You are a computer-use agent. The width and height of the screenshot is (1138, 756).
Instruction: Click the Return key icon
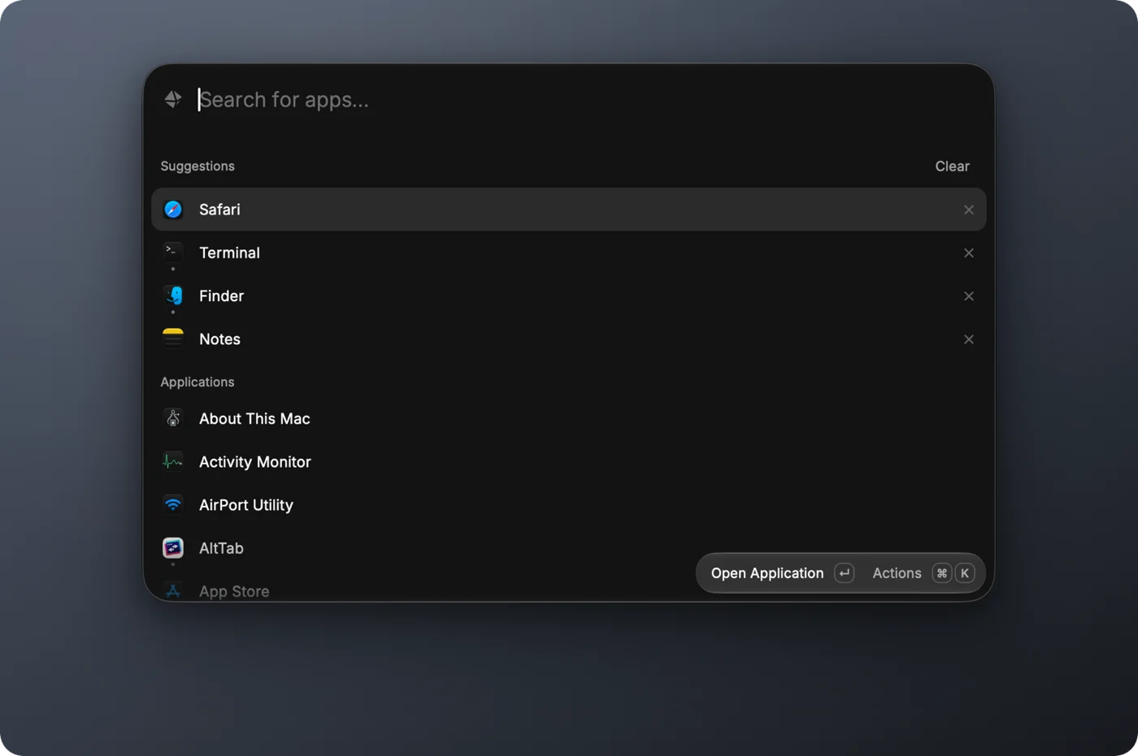(845, 573)
